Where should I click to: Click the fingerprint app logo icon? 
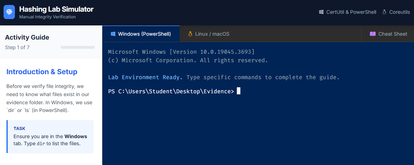9,12
